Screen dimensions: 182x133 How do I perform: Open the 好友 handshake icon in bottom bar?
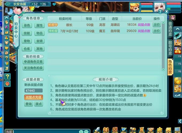coord(150,130)
